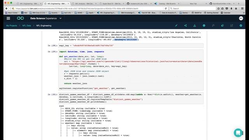Click code cell In [30] distinct_games_weather_df
This screenshot has height=140, width=249.
coord(131,98)
